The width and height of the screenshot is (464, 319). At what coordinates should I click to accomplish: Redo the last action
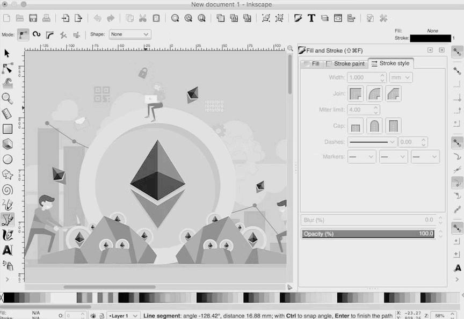coord(111,18)
